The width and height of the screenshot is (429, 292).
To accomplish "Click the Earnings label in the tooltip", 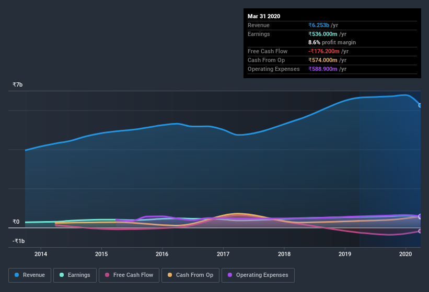I will (x=259, y=34).
